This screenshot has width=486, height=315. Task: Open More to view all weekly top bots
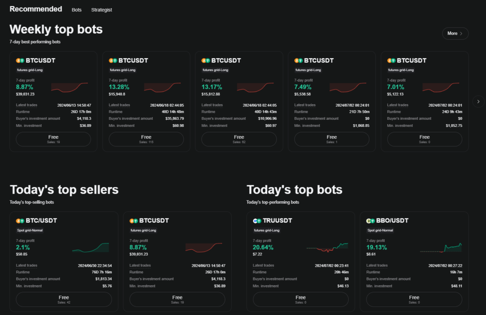pos(454,33)
